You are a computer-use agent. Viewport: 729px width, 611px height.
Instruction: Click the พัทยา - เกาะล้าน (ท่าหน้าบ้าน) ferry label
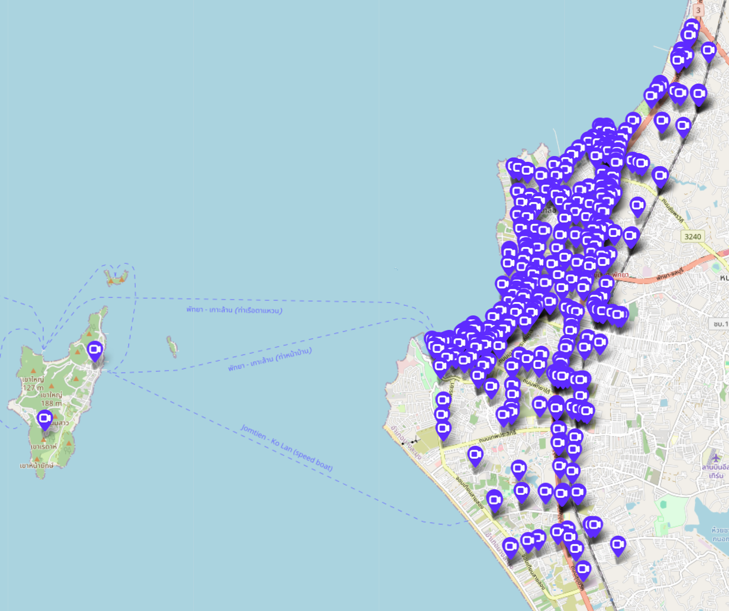(x=270, y=360)
